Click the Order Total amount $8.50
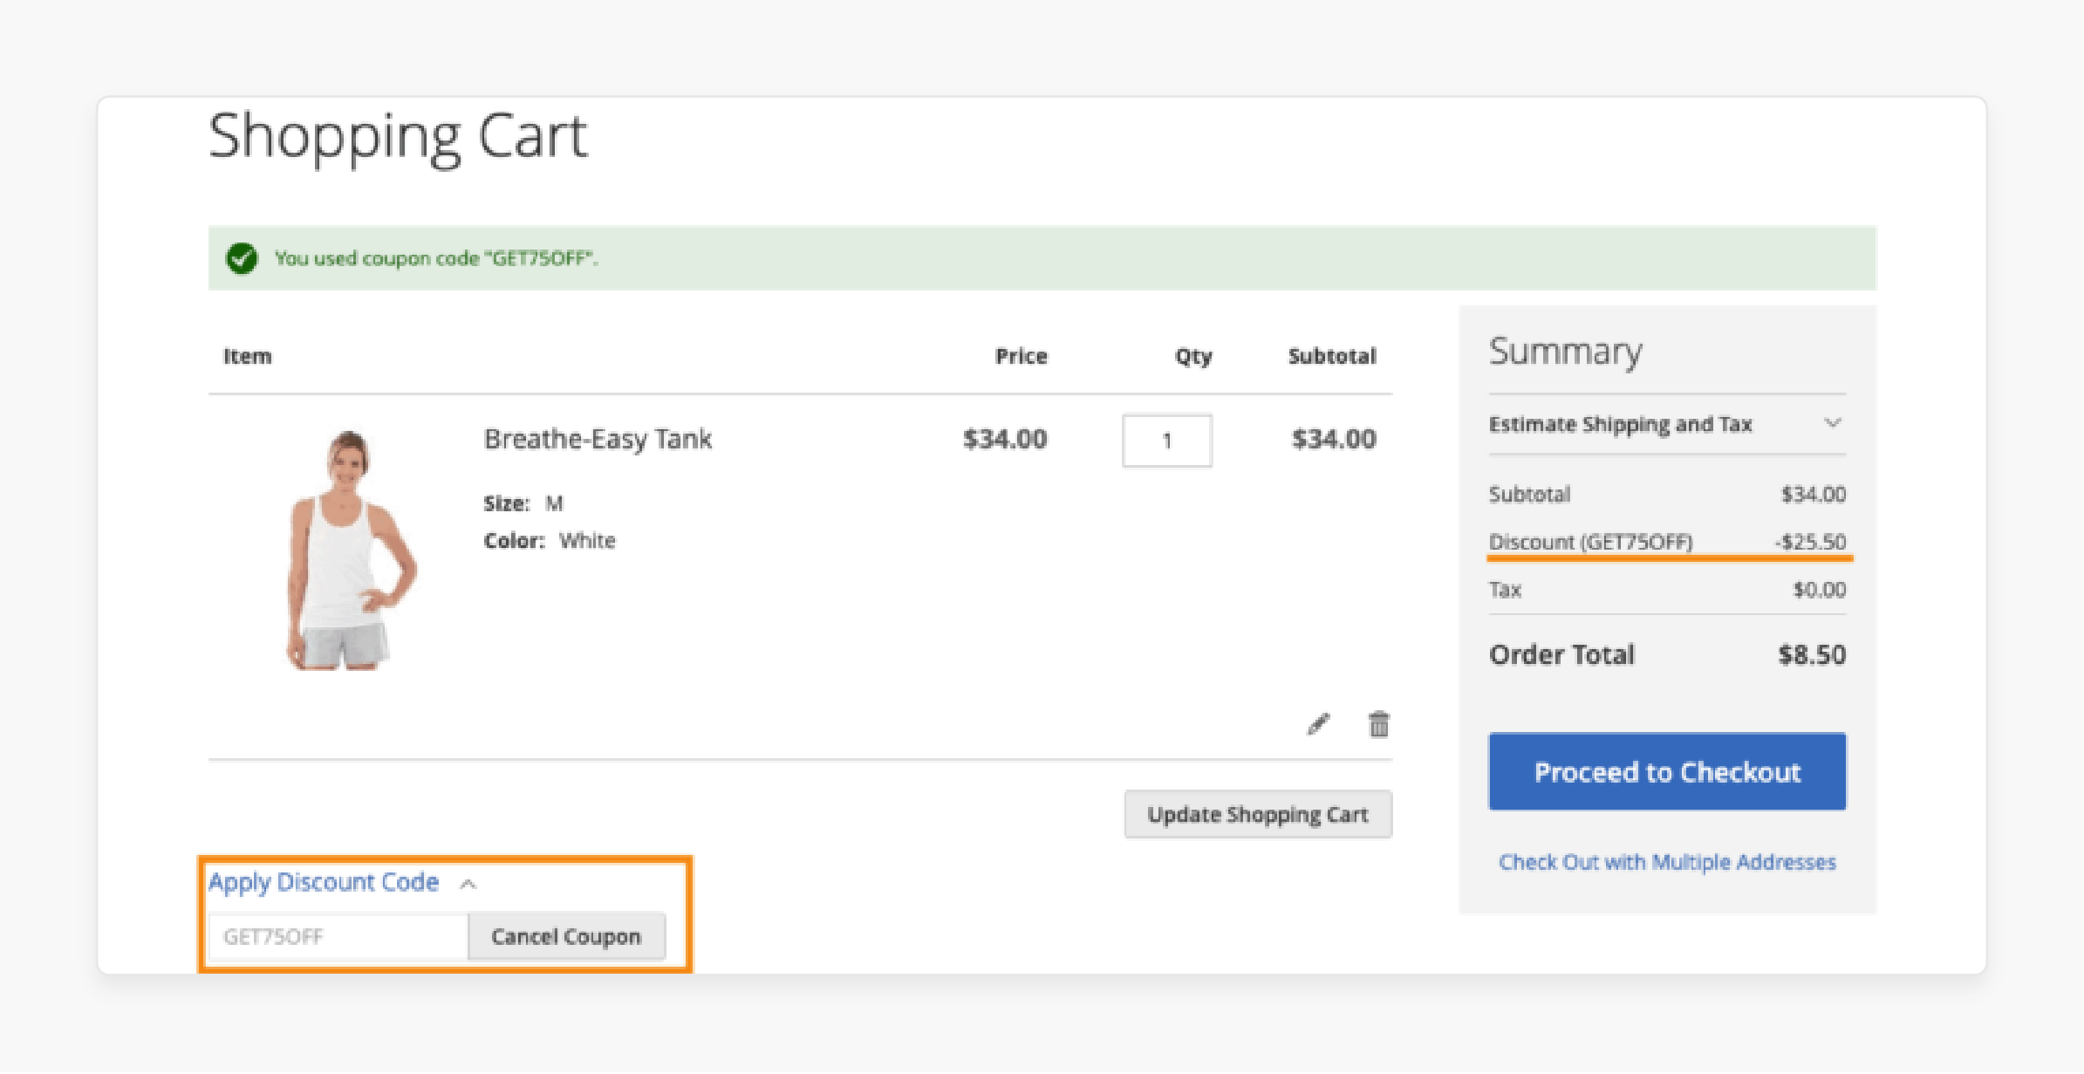The image size is (2084, 1074). (1812, 654)
